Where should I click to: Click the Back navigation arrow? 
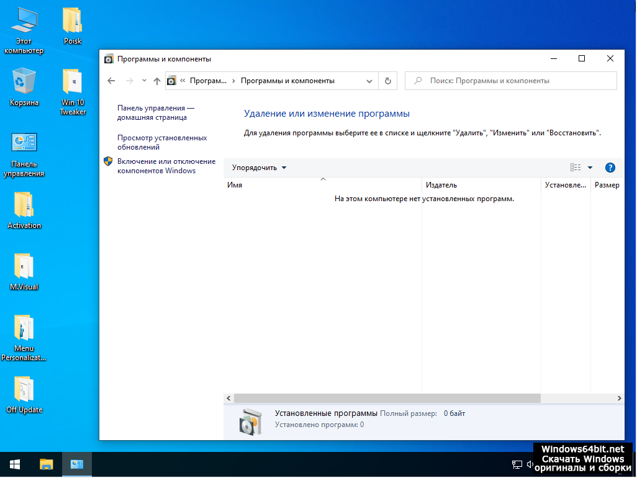[x=111, y=81]
